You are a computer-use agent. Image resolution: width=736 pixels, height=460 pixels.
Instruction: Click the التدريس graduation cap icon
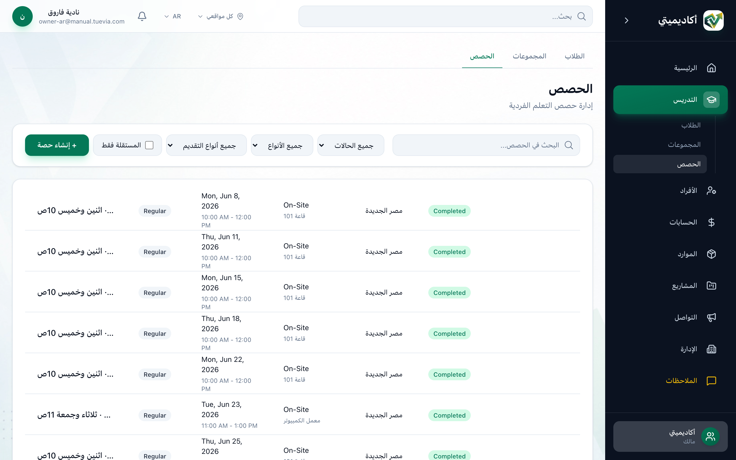711,99
